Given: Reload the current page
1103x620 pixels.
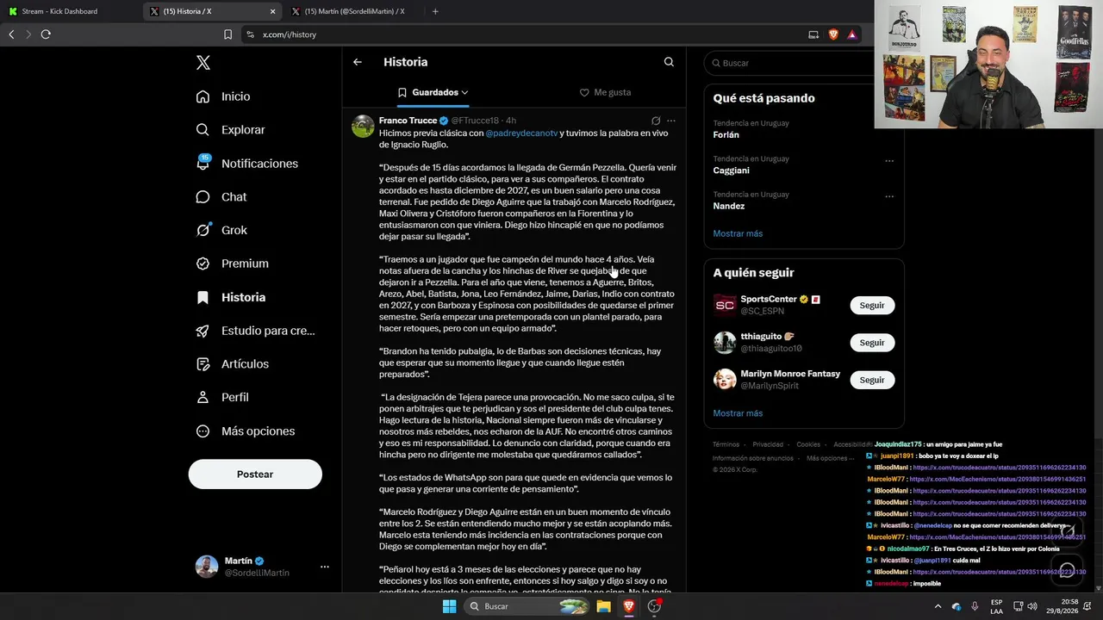Looking at the screenshot, I should [x=46, y=34].
